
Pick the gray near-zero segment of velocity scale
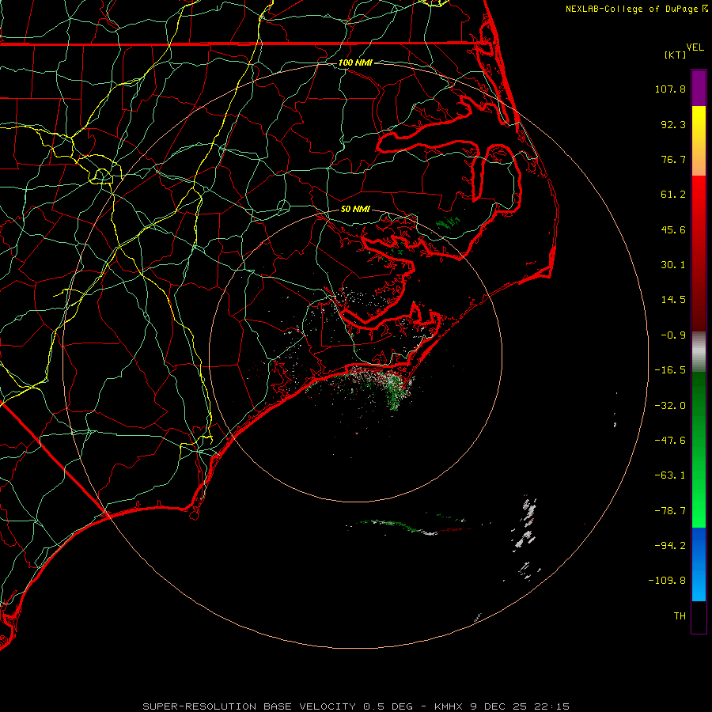[x=699, y=352]
